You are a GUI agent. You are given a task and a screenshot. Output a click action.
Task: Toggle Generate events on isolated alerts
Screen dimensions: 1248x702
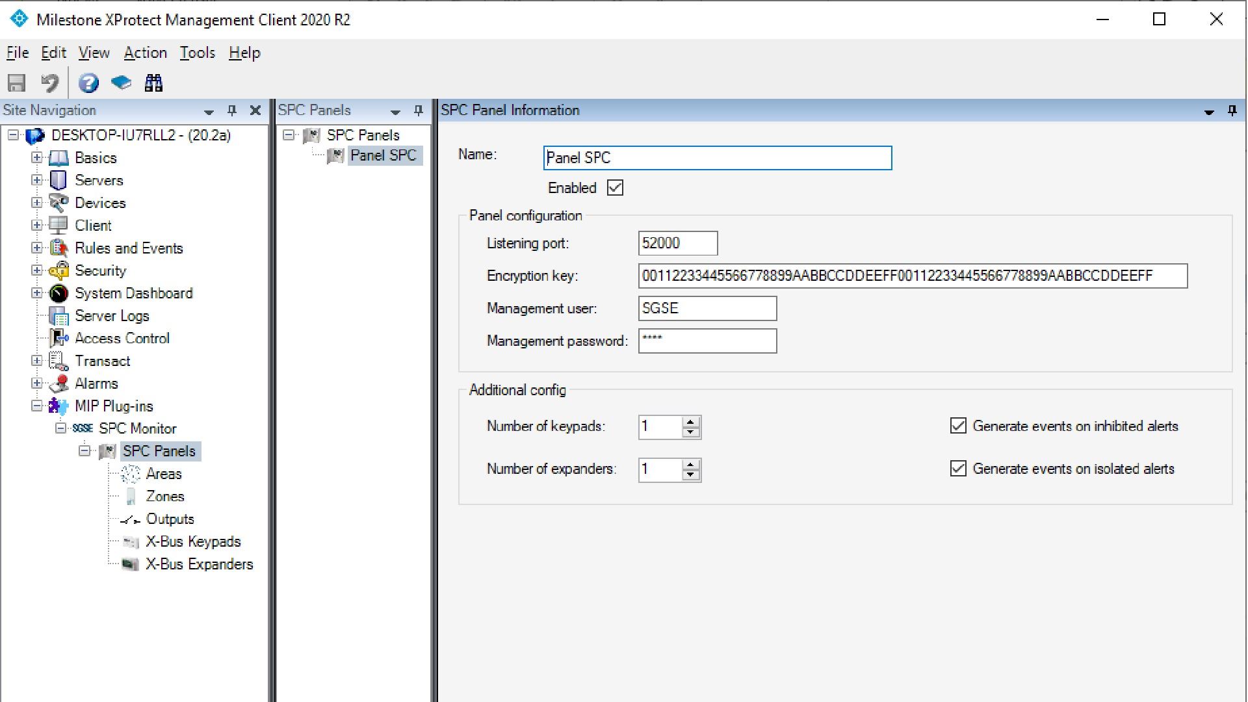click(x=958, y=469)
